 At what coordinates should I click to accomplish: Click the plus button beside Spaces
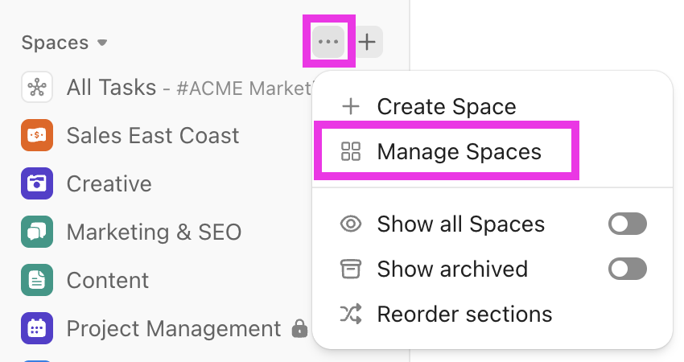[x=367, y=42]
